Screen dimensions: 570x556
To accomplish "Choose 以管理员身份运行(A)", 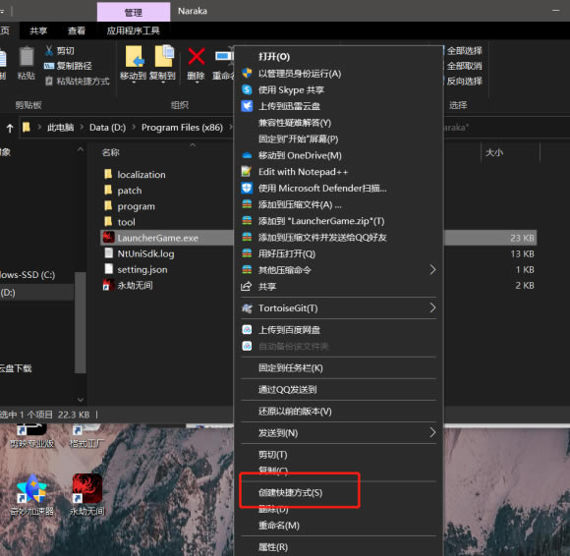I will coord(338,74).
